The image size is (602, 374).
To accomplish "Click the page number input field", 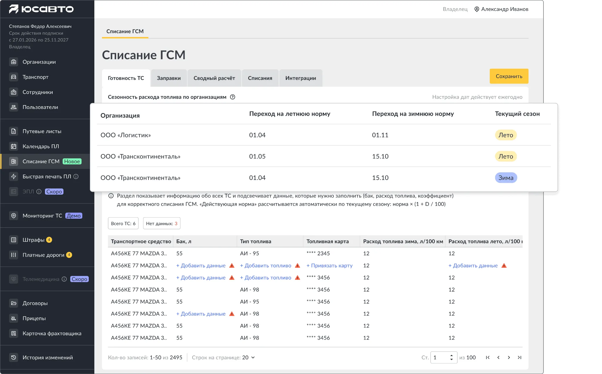I will pos(444,358).
